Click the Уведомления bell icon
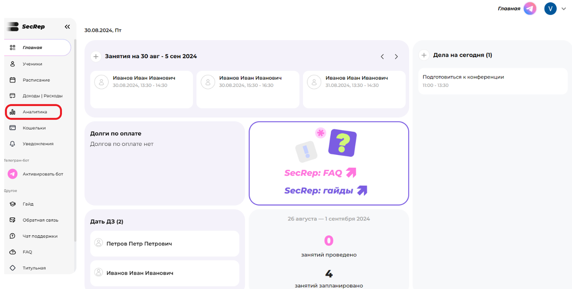The width and height of the screenshot is (572, 289). 13,144
